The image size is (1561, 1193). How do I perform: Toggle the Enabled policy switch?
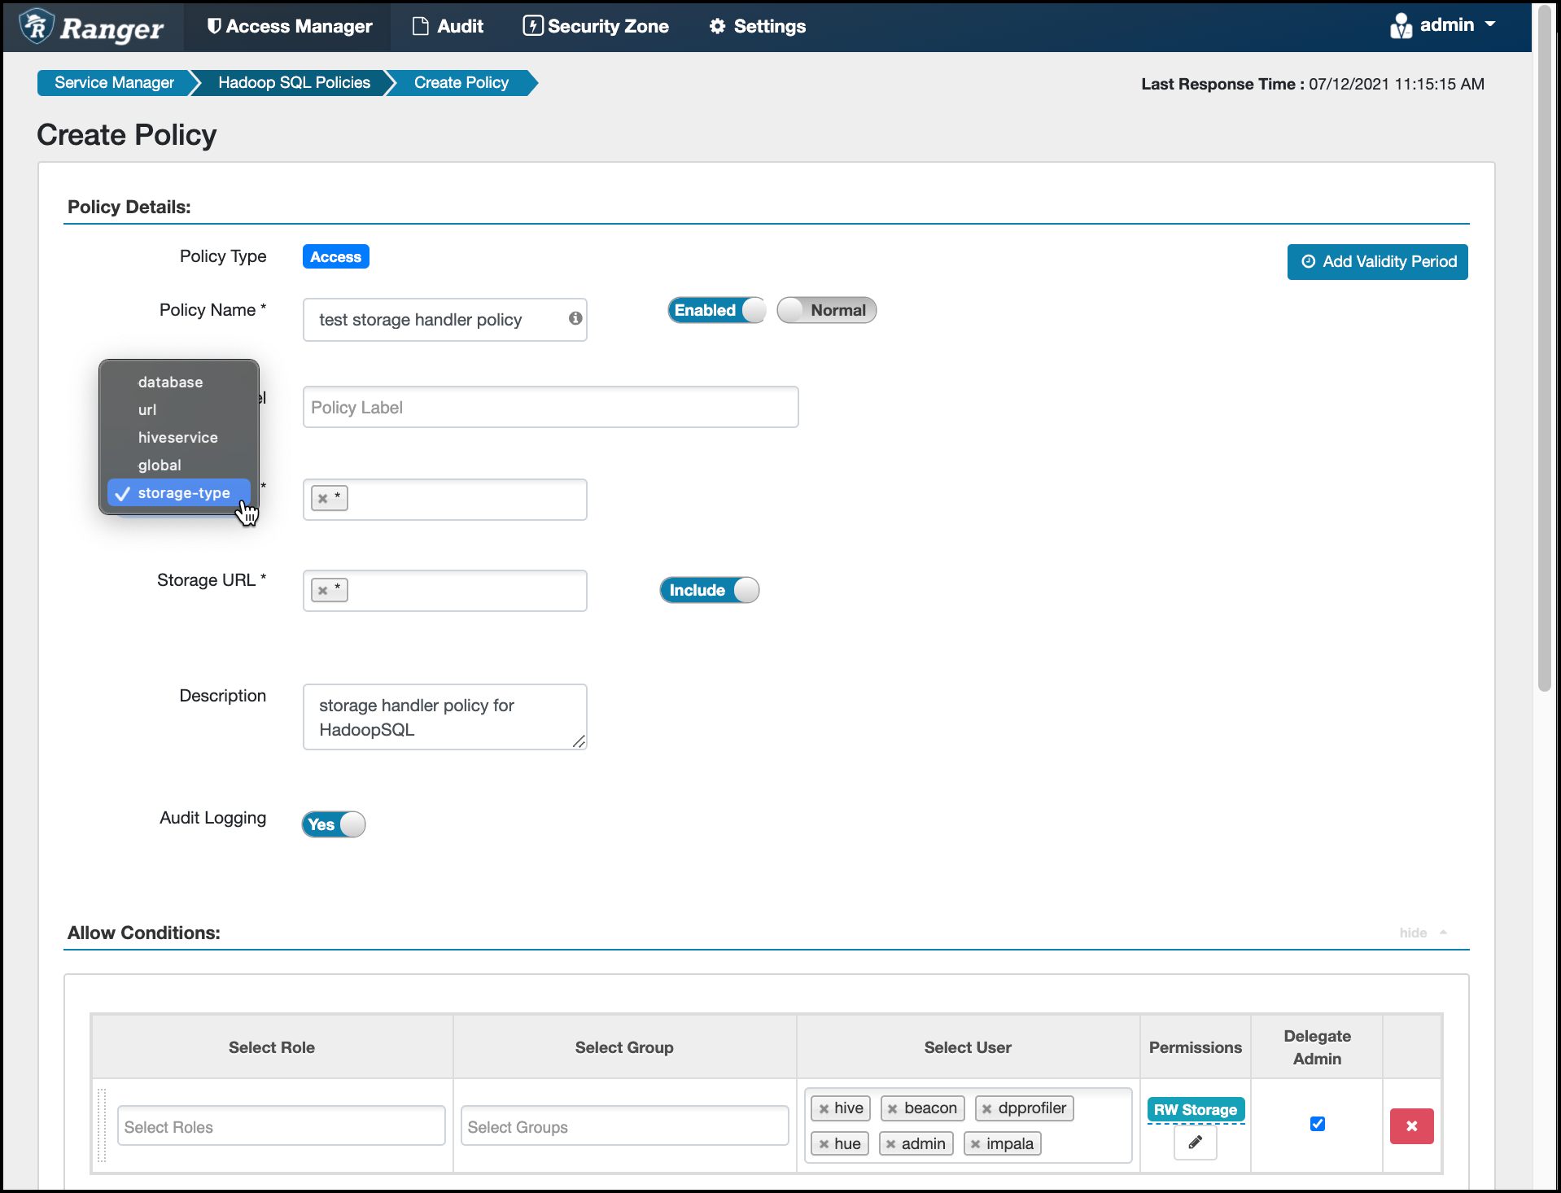(x=716, y=310)
